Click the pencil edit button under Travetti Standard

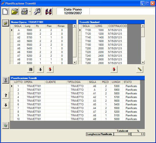tap(140, 69)
